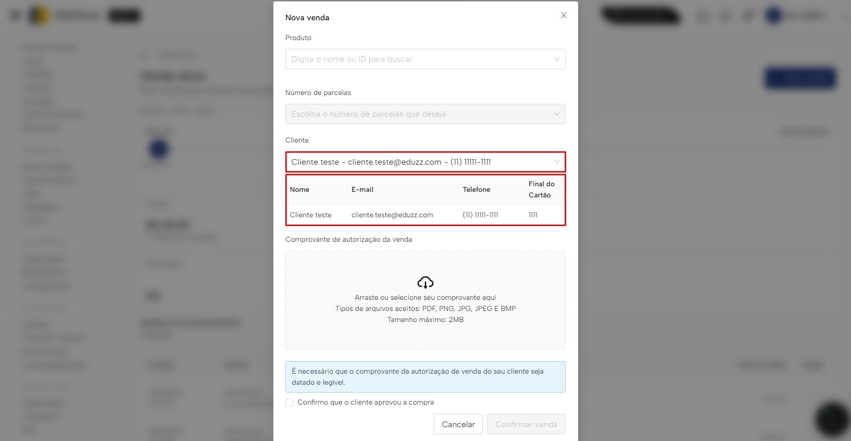The width and height of the screenshot is (851, 441).
Task: Open the hamburger menu in the header
Action: click(x=15, y=15)
